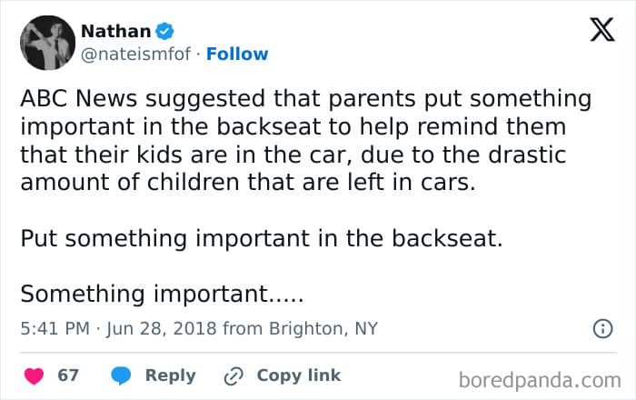Click the reply speech bubble icon
Screen dimensions: 636x400
pyautogui.click(x=122, y=375)
